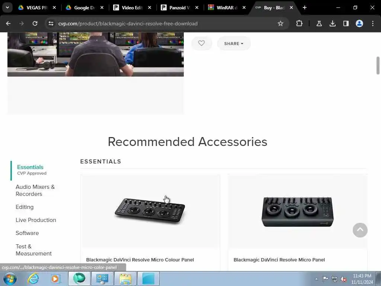Screen dimensions: 381x286
Task: Open Blackmagic DaVinci Resolve Micro Colour Panel link
Action: (x=140, y=260)
